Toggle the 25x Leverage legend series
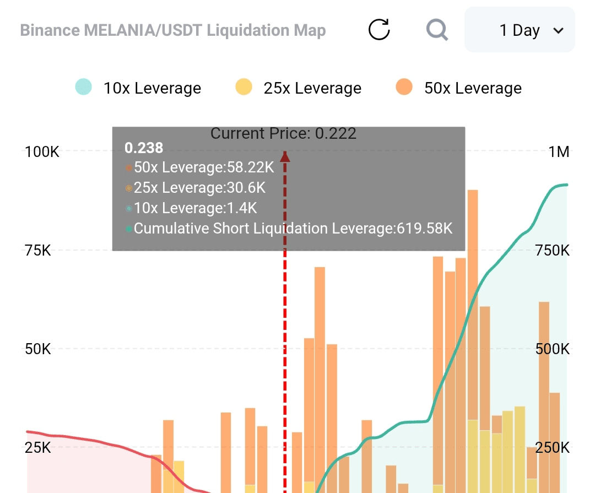The height and width of the screenshot is (493, 595). coord(312,88)
